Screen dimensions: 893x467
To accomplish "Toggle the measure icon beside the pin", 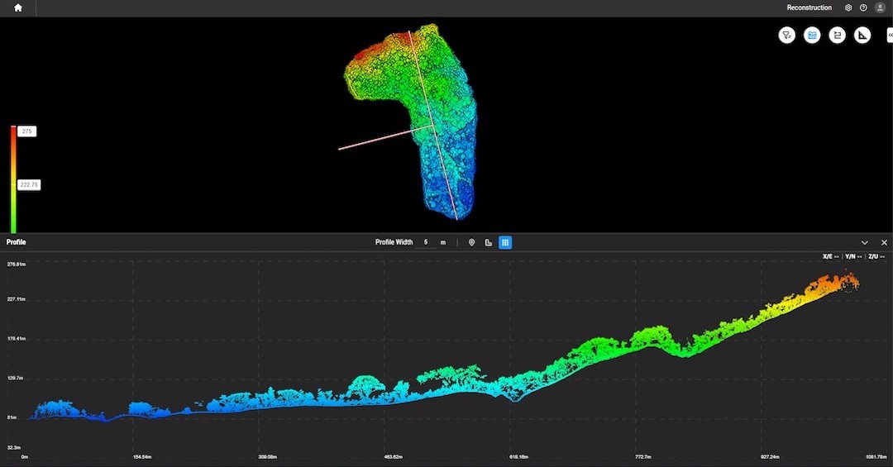I will (489, 242).
